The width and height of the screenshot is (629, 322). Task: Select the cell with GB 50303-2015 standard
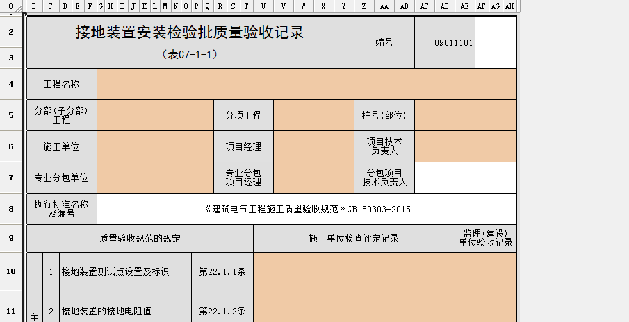(307, 209)
